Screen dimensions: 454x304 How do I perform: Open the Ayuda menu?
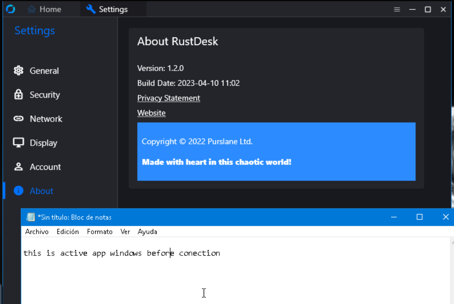click(147, 231)
